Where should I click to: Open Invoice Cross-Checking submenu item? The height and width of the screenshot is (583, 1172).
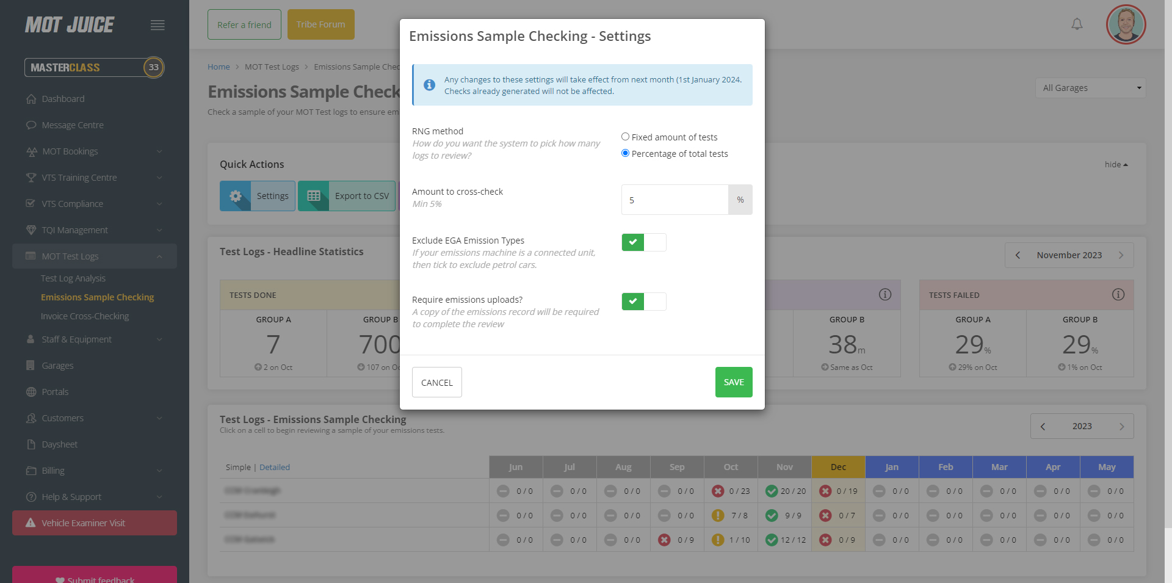pyautogui.click(x=85, y=316)
